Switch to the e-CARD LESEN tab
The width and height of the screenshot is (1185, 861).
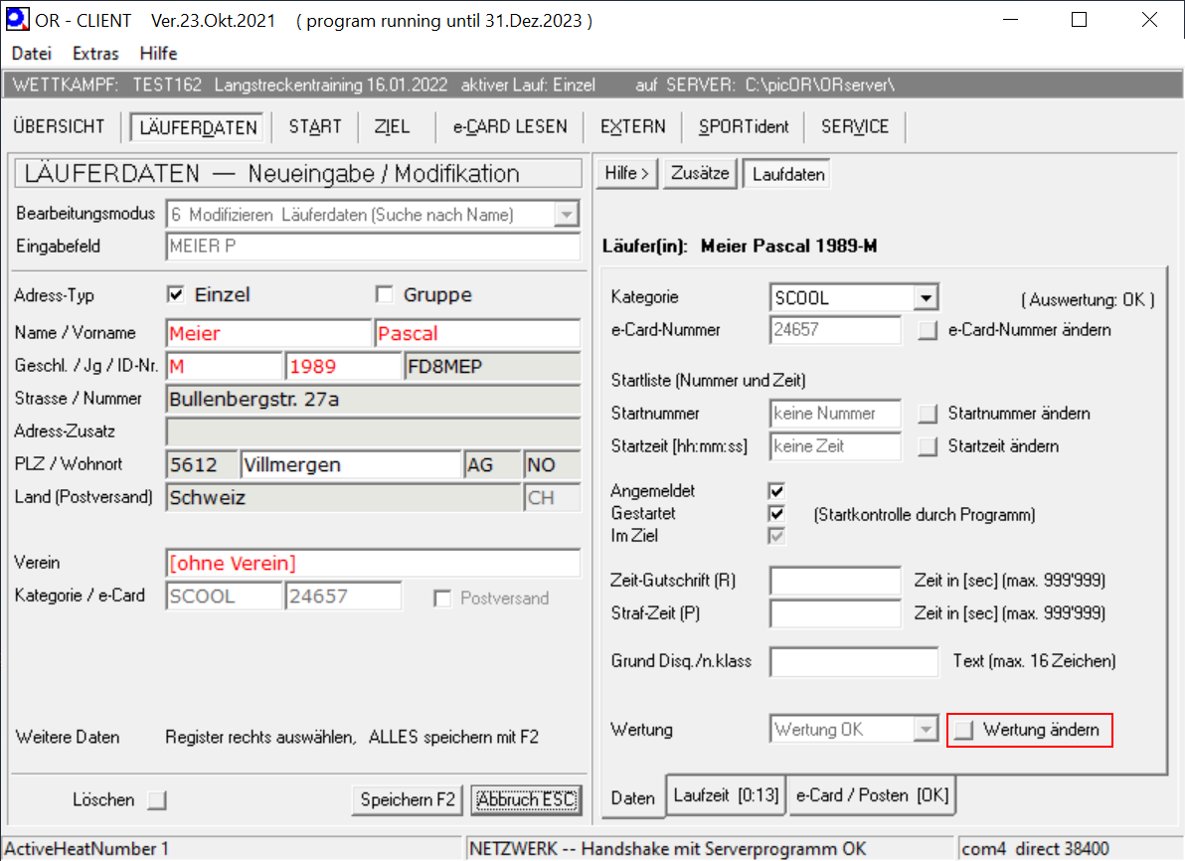pos(510,127)
